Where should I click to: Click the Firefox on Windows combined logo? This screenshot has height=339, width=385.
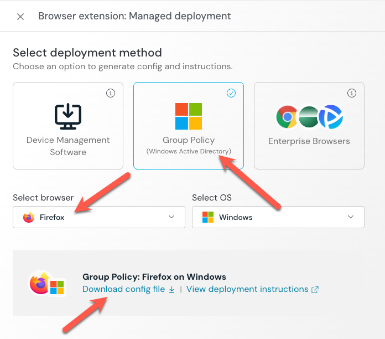[47, 284]
